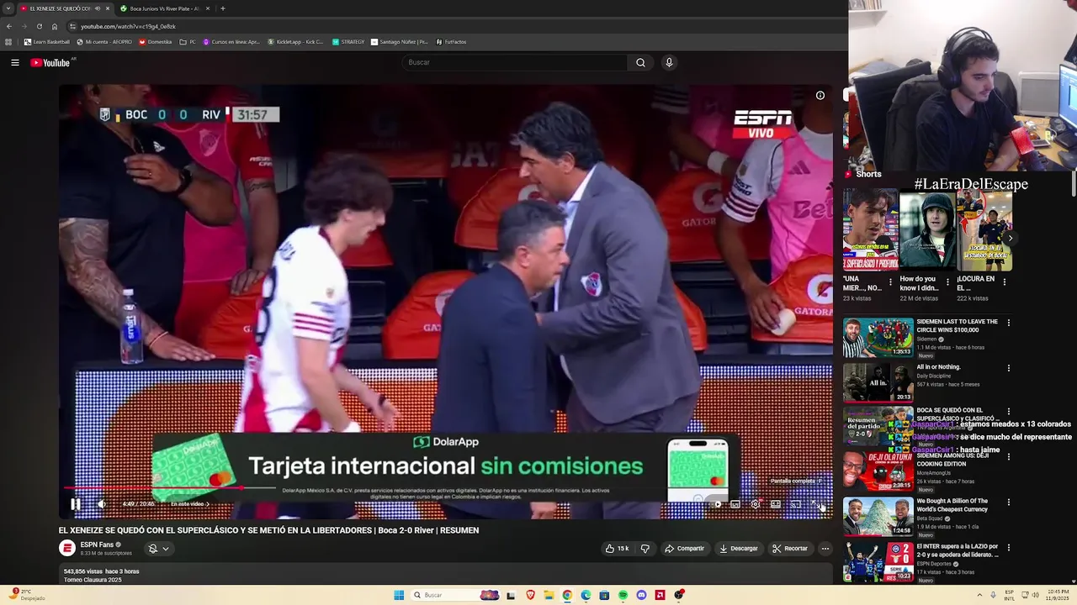This screenshot has height=605, width=1077.
Task: Open the Learn Basketball bookmark
Action: tap(47, 42)
